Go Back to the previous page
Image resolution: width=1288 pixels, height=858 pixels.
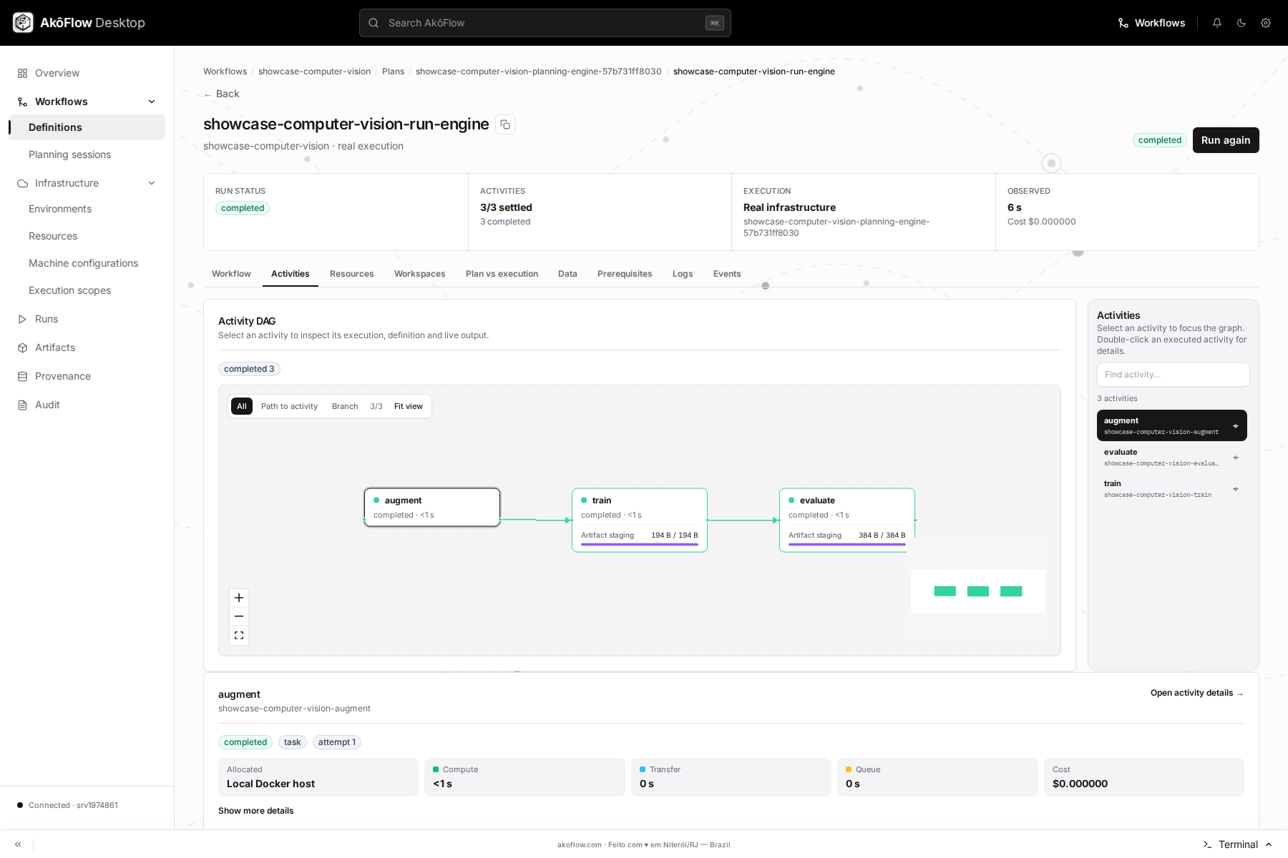[221, 94]
